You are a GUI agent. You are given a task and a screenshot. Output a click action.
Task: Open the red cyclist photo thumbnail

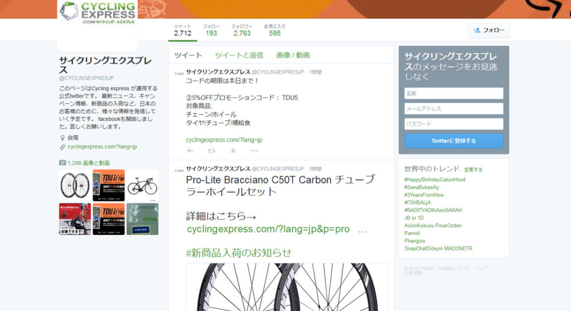75,219
